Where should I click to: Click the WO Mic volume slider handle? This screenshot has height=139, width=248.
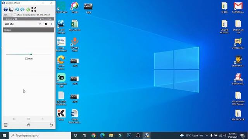[31, 54]
